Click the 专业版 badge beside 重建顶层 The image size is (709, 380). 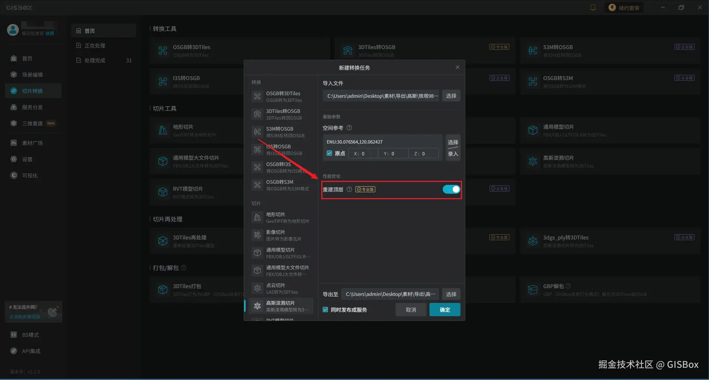pyautogui.click(x=365, y=189)
